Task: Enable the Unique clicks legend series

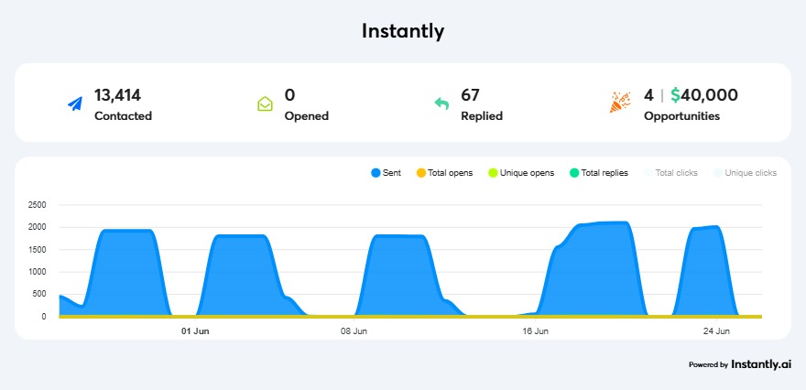Action: [745, 173]
